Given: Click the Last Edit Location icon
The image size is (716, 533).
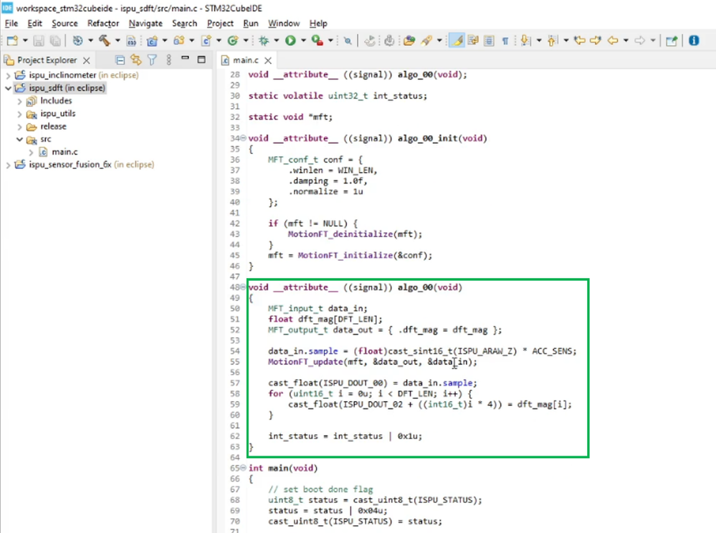Looking at the screenshot, I should click(580, 41).
